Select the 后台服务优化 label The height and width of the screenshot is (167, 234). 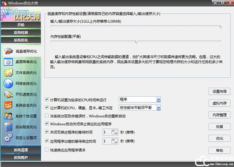tap(26, 127)
